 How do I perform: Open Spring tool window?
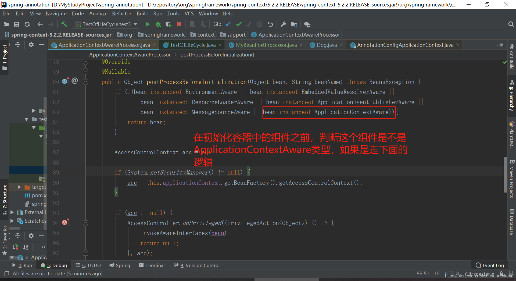coord(120,265)
